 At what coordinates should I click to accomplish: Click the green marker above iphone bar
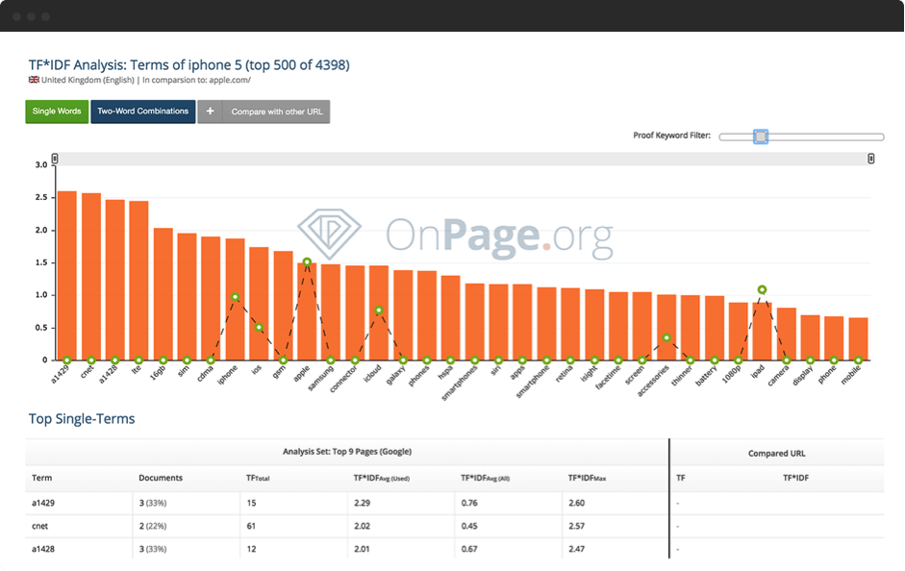coord(235,297)
